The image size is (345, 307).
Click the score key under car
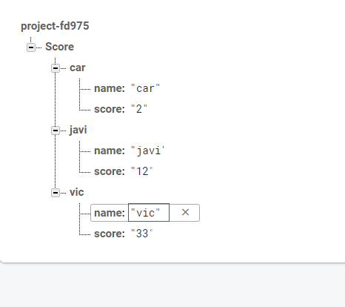click(x=110, y=109)
